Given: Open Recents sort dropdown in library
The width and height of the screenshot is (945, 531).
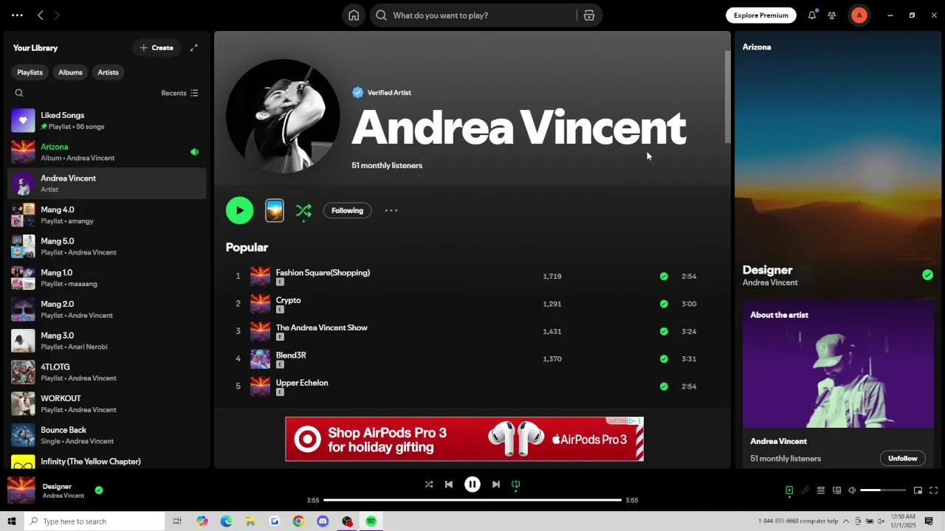Looking at the screenshot, I should 179,93.
